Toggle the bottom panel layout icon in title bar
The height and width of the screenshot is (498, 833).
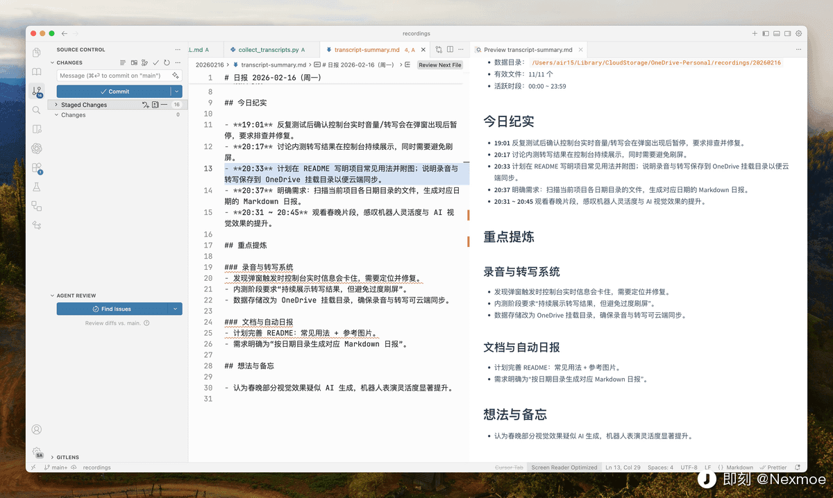[x=777, y=33]
